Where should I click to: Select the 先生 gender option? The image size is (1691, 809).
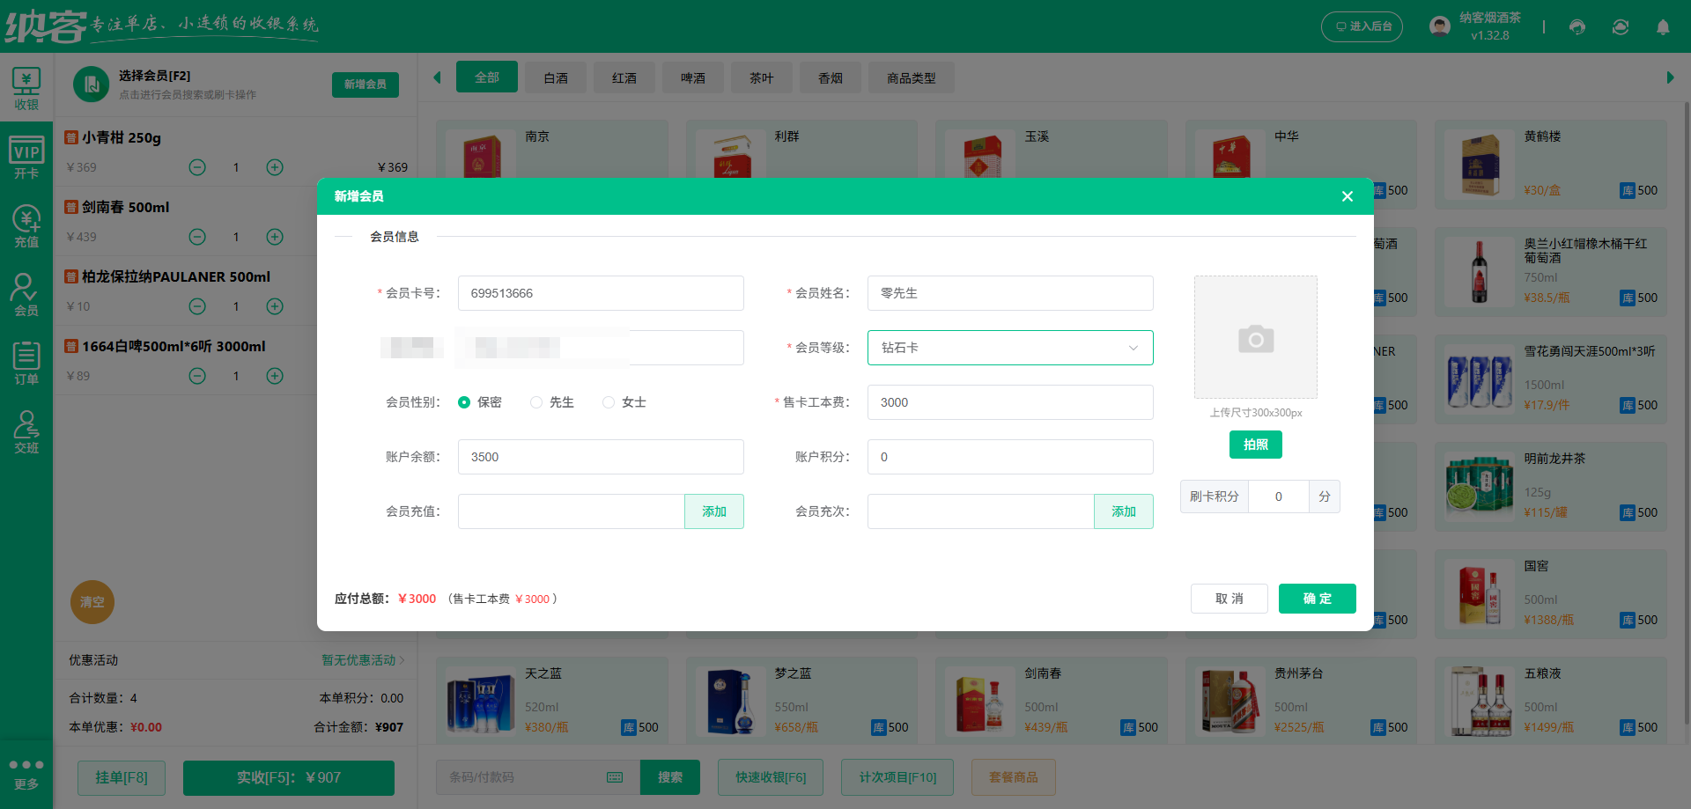(536, 401)
